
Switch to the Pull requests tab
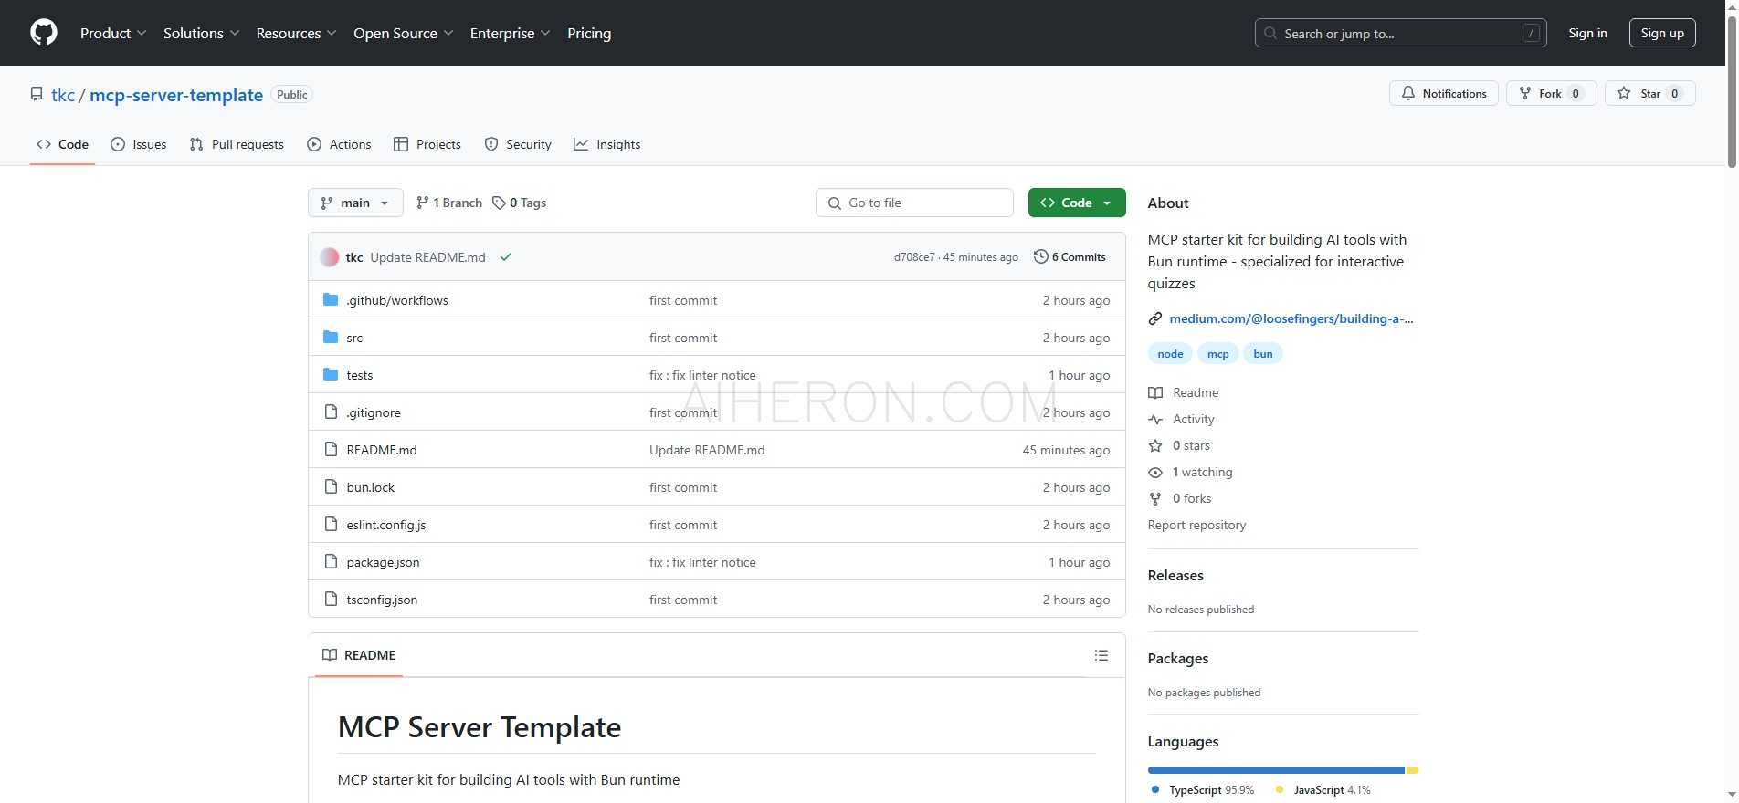coord(237,144)
